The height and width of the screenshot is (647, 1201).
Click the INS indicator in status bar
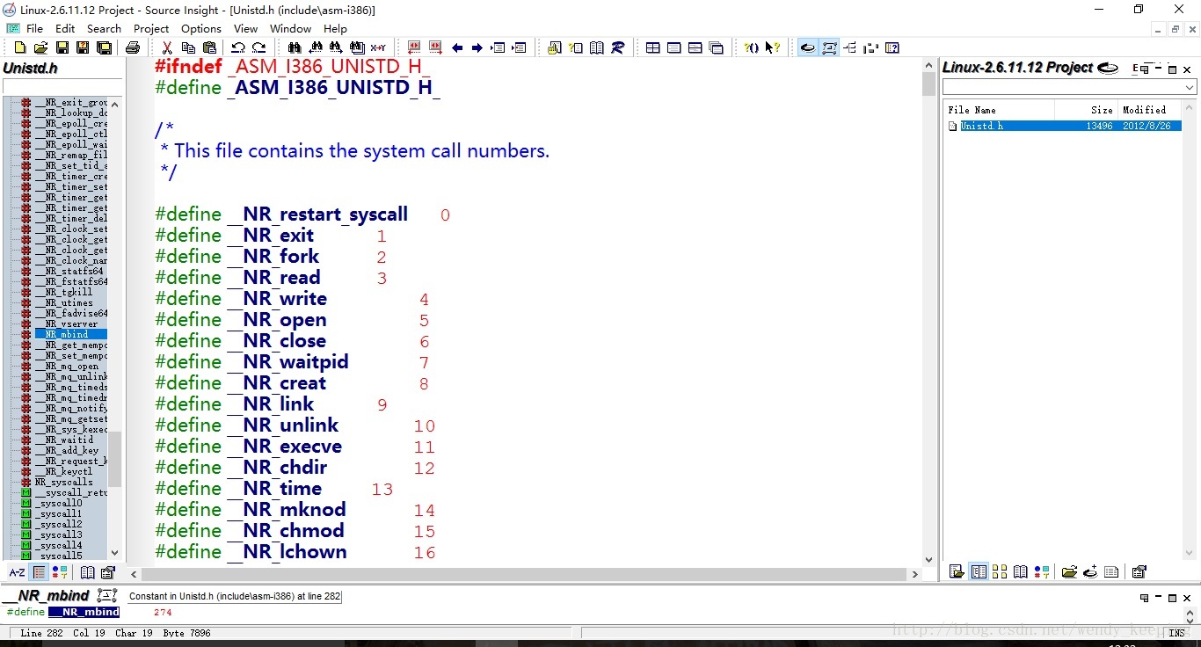pyautogui.click(x=1176, y=633)
